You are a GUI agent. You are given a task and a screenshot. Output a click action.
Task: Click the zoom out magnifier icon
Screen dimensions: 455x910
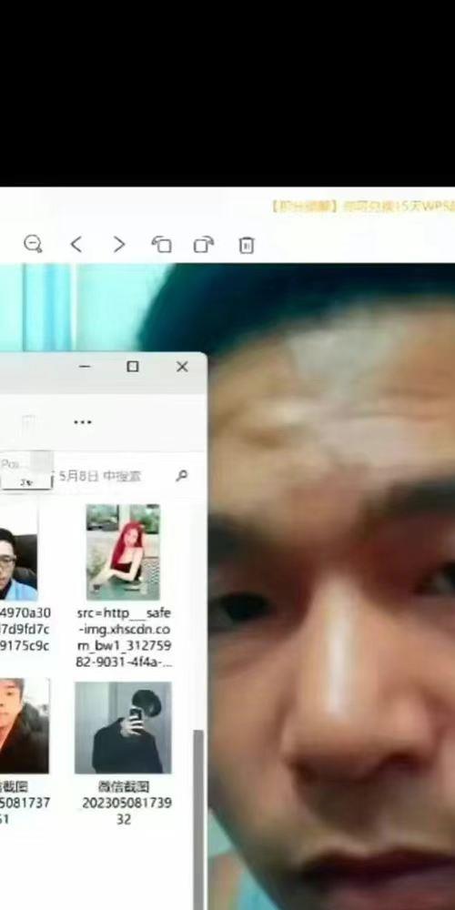[x=33, y=244]
